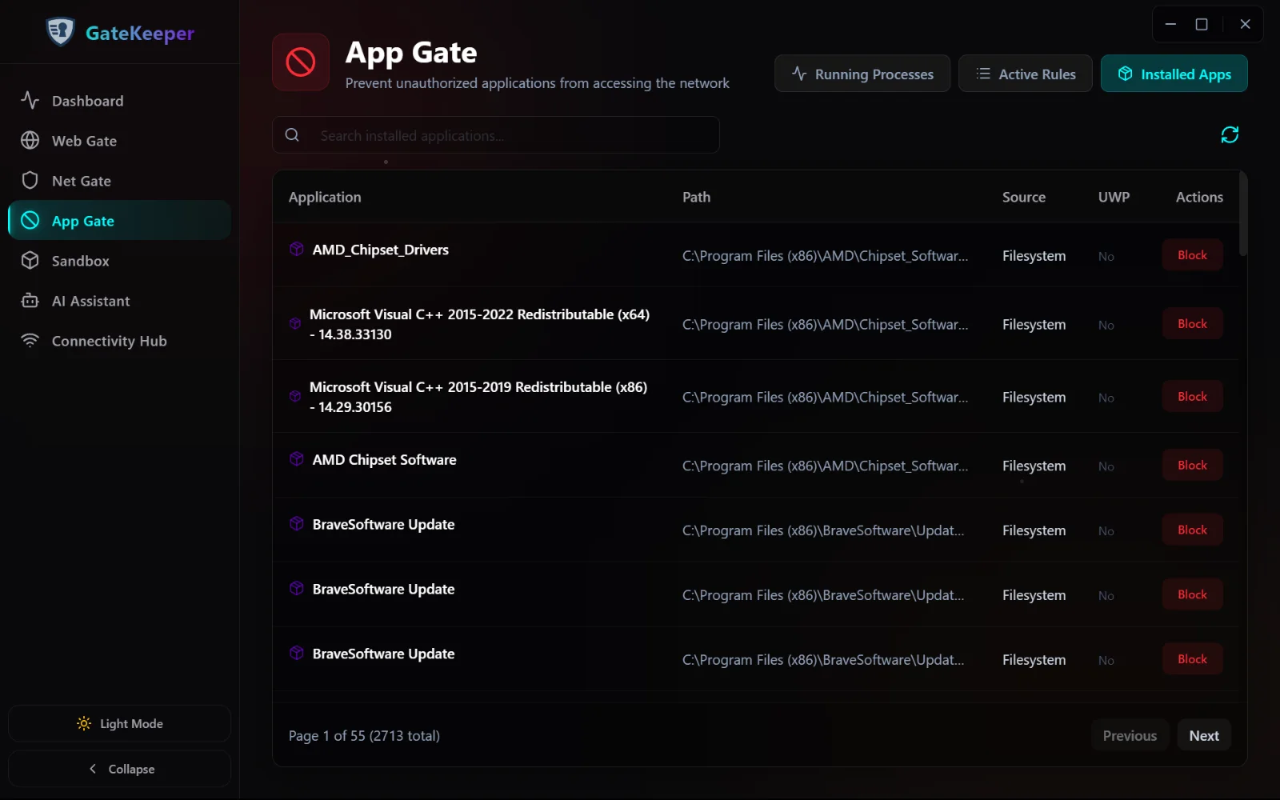The width and height of the screenshot is (1280, 800).
Task: Close the GateKeeper window
Action: [1245, 24]
